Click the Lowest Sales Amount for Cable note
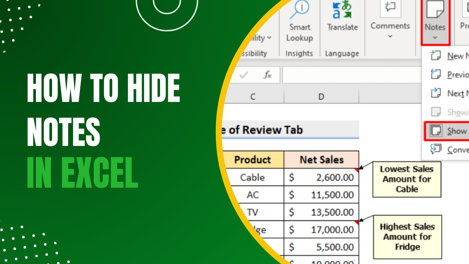The height and width of the screenshot is (264, 469). [406, 179]
